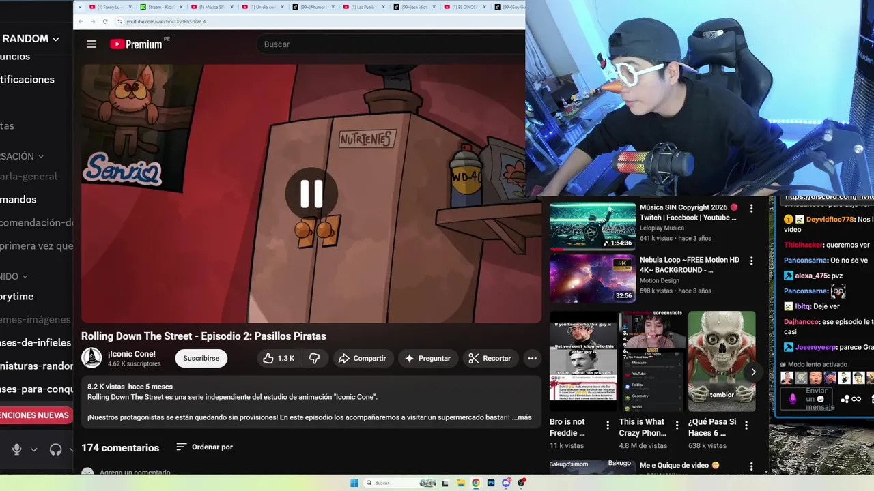The width and height of the screenshot is (874, 491).
Task: Open Ordenar por comment sort dropdown
Action: (204, 447)
